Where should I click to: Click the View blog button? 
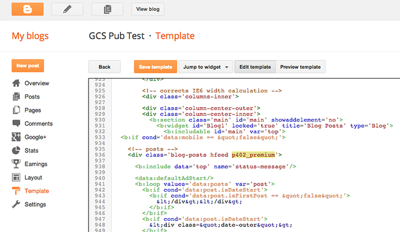(x=148, y=9)
